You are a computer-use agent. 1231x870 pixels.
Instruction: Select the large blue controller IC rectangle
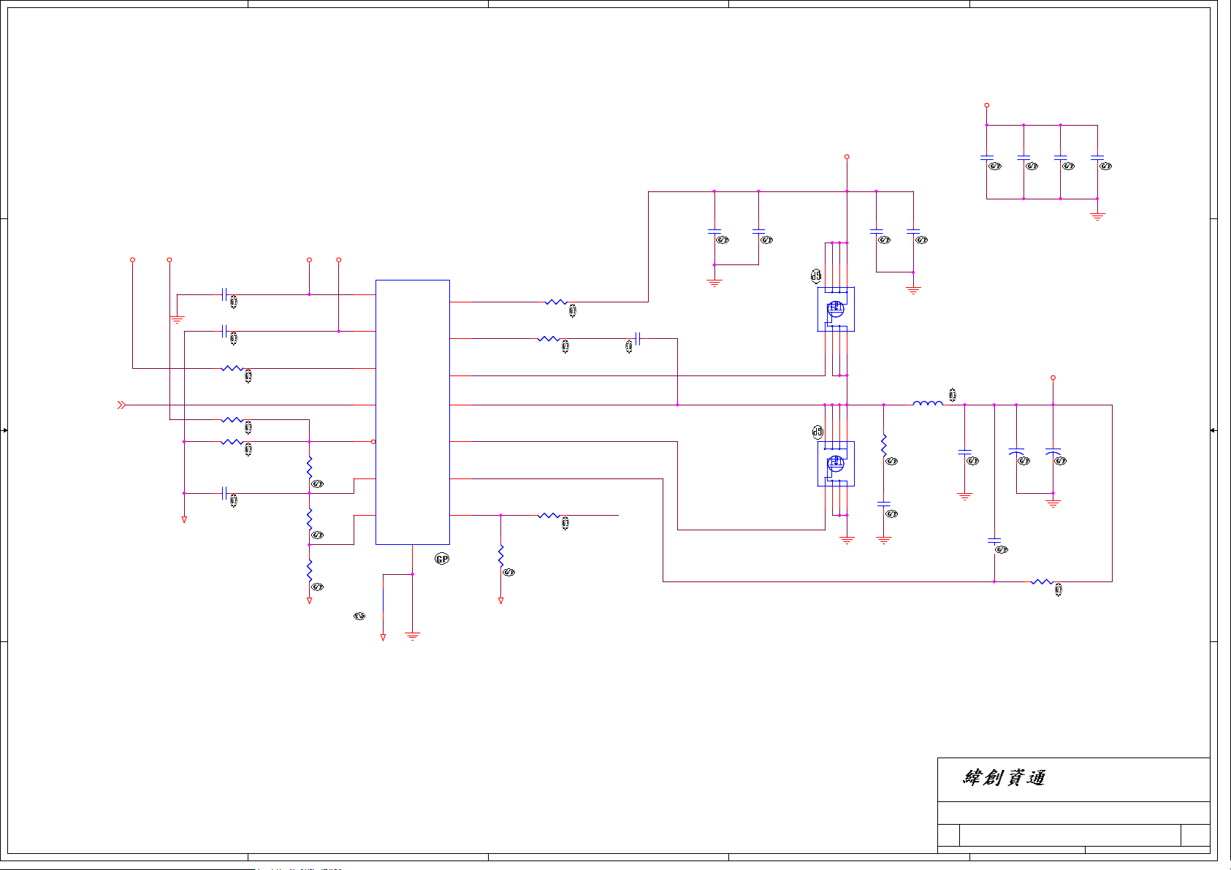[x=412, y=412]
